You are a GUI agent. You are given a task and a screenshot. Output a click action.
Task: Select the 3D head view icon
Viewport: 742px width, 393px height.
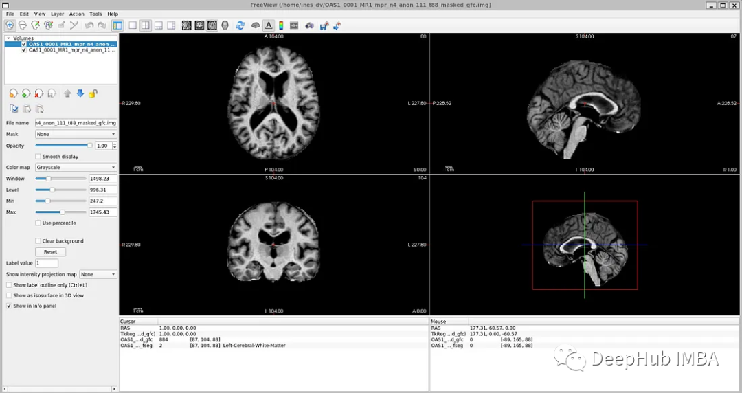tap(225, 25)
